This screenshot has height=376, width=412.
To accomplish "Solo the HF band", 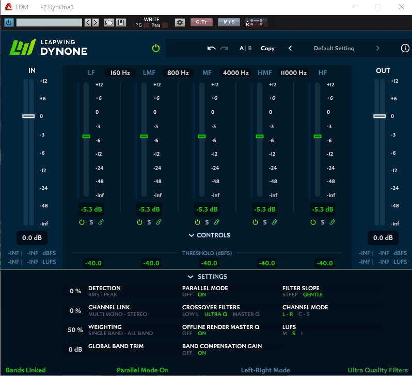I will point(322,222).
